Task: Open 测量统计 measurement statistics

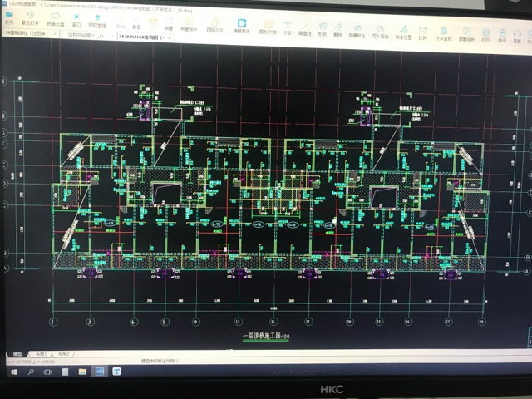Action: coord(189,25)
